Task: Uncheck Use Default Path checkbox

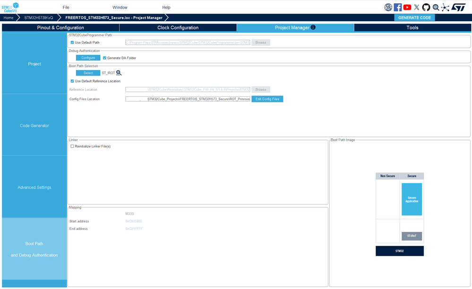Action: 72,42
